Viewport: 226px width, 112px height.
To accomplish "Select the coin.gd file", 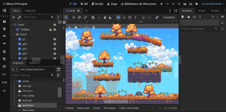I will pos(27,86).
